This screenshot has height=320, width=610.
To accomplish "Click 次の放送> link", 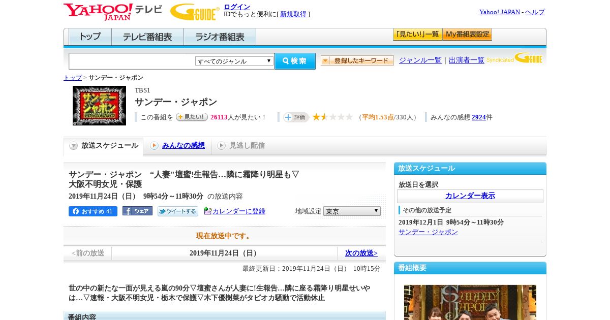I will [x=361, y=253].
